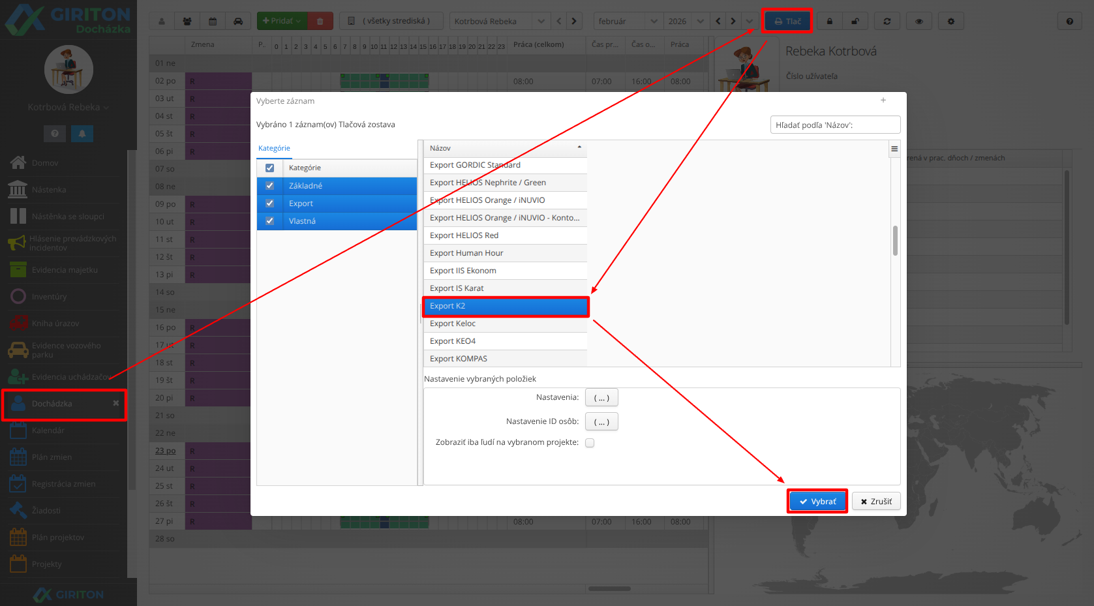Select the Export K2 row

coord(506,307)
